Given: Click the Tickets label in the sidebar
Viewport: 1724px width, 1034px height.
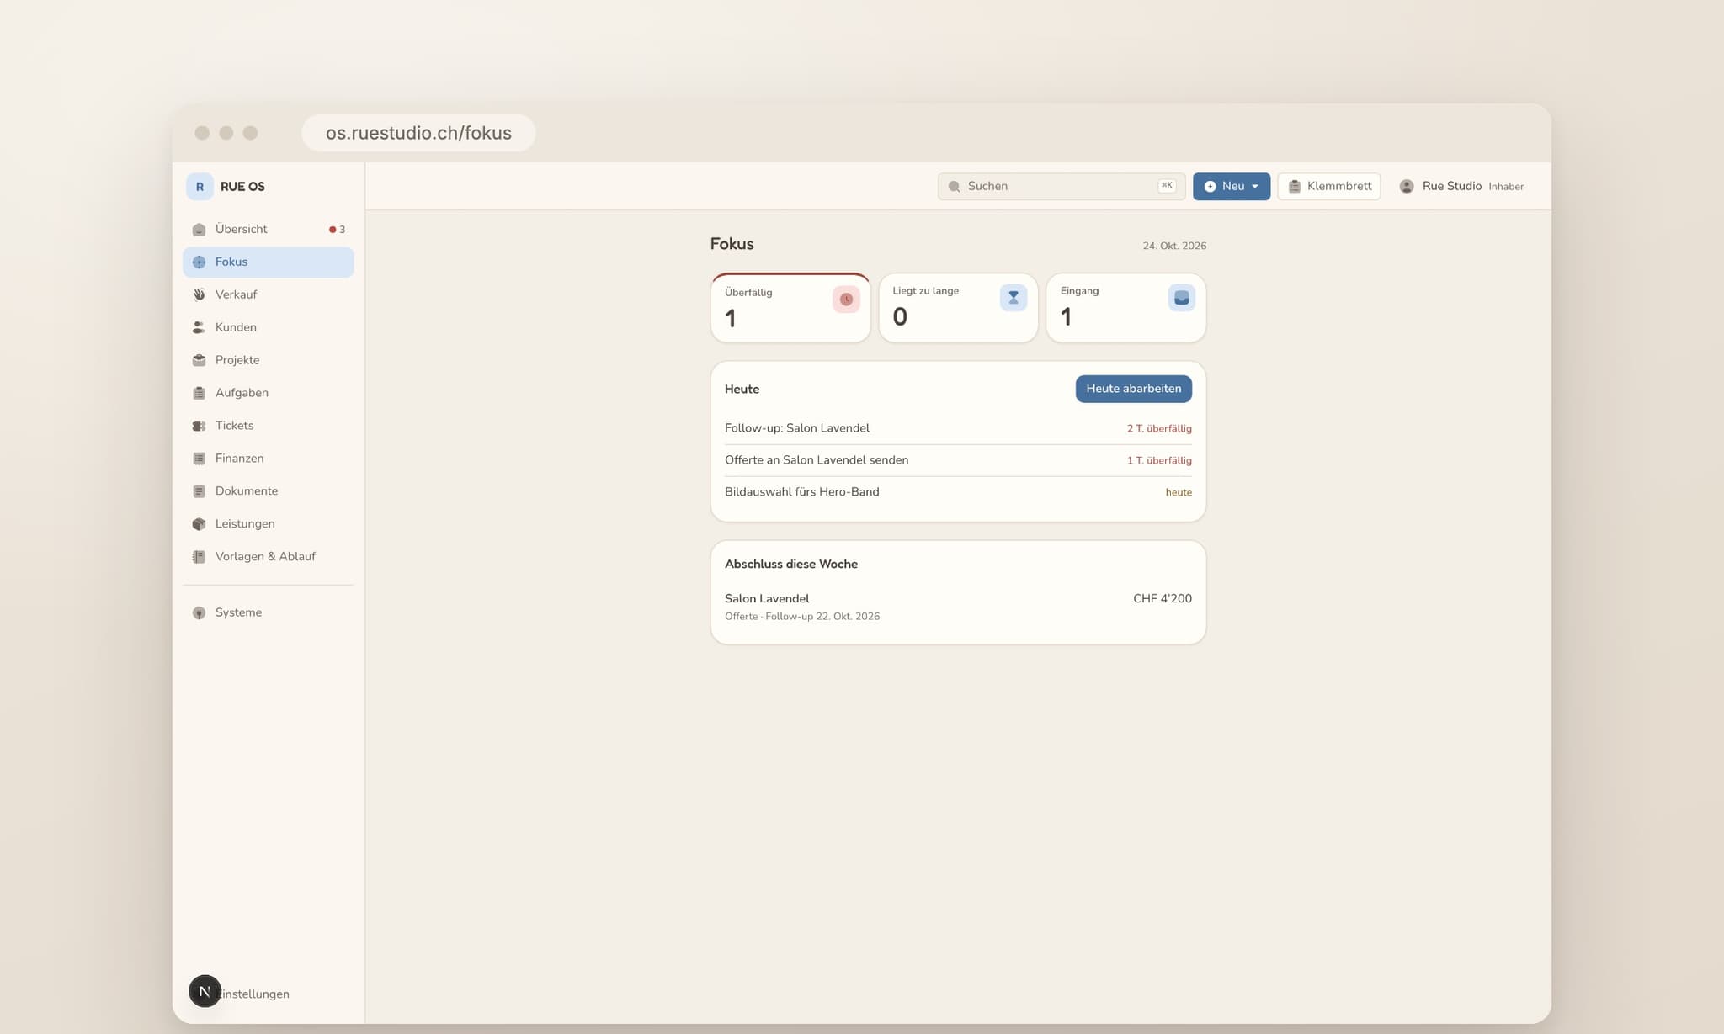Looking at the screenshot, I should click(234, 426).
